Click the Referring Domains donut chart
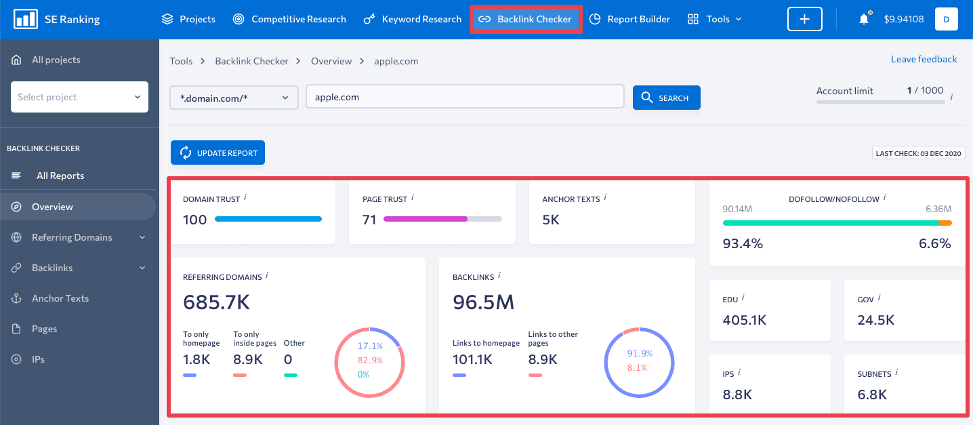 369,363
